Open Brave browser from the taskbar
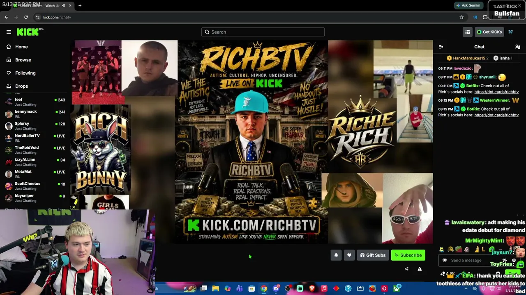Image resolution: width=526 pixels, height=295 pixels. point(312,288)
